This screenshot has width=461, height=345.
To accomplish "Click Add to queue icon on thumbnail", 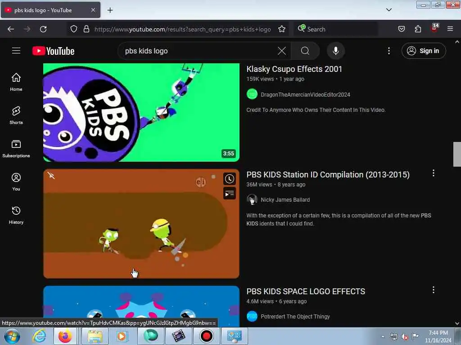I will (230, 193).
